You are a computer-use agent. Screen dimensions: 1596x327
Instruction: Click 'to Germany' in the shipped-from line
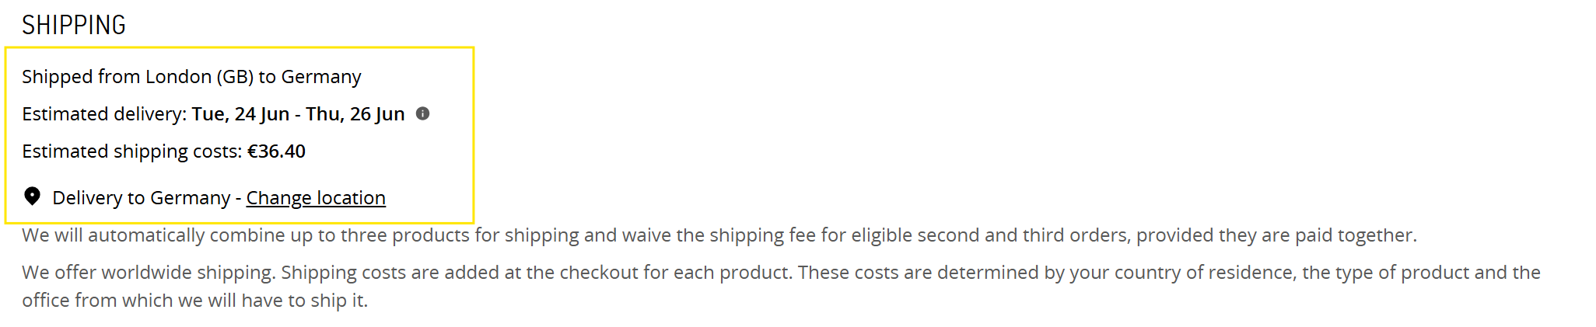tap(310, 77)
